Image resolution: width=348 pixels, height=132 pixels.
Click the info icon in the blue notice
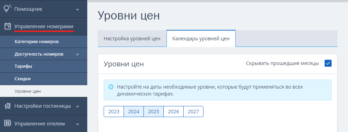pyautogui.click(x=111, y=87)
